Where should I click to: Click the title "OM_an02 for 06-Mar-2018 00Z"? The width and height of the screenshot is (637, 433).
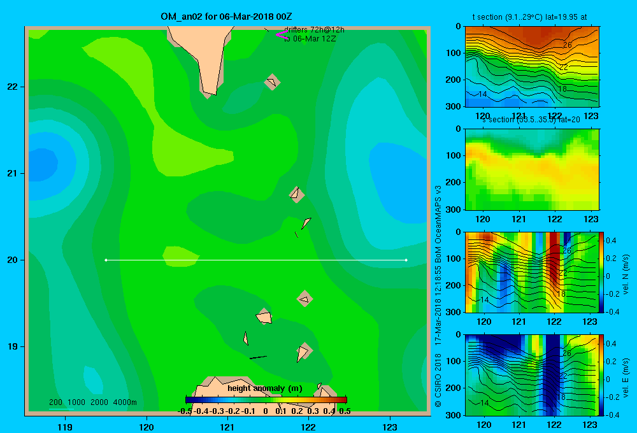coord(226,17)
